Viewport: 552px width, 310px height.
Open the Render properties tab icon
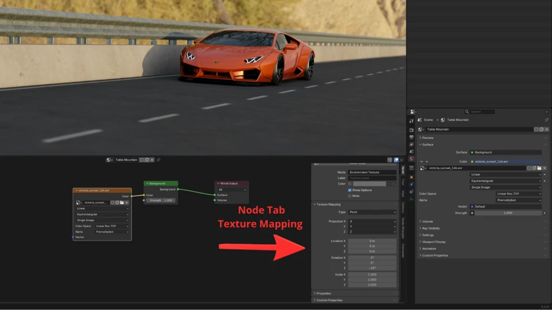pyautogui.click(x=411, y=130)
